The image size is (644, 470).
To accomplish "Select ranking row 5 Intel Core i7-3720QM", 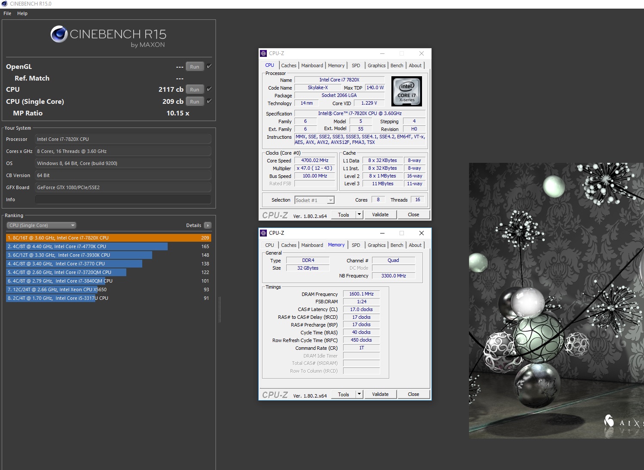I will point(109,272).
